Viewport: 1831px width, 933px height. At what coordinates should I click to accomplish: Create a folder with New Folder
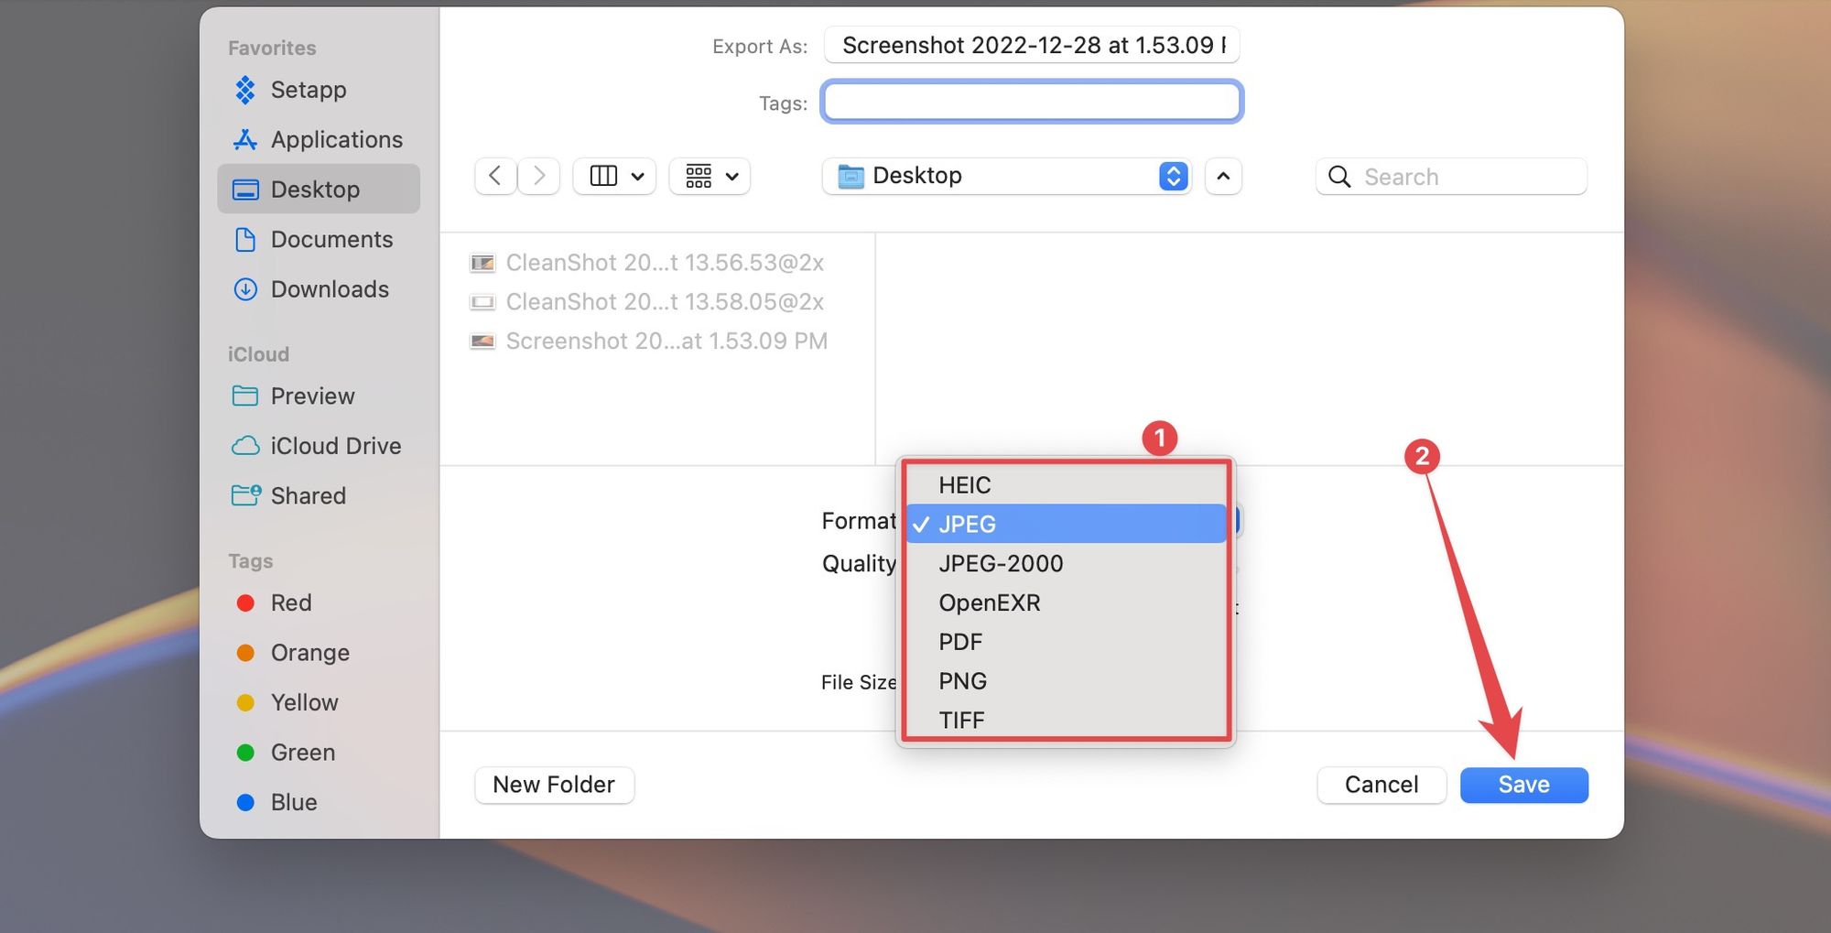554,785
